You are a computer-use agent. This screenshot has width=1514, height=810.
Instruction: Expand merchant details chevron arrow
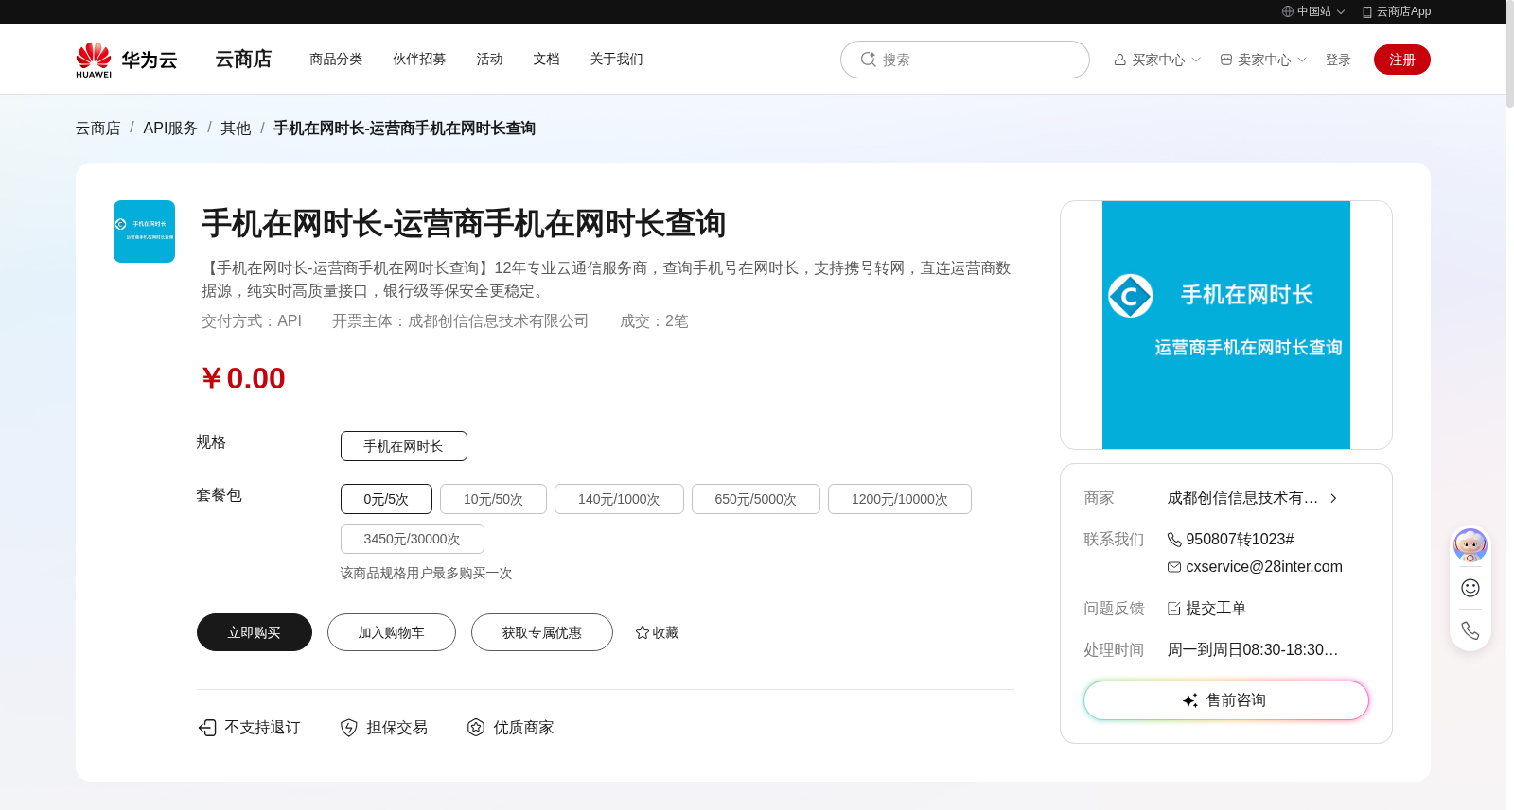click(1333, 498)
